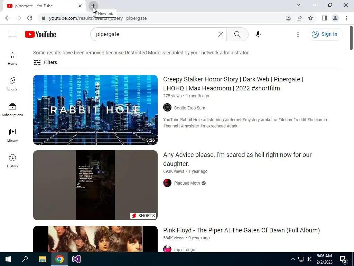The image size is (354, 266).
Task: Open Chrome three-dot menu
Action: tap(346, 18)
